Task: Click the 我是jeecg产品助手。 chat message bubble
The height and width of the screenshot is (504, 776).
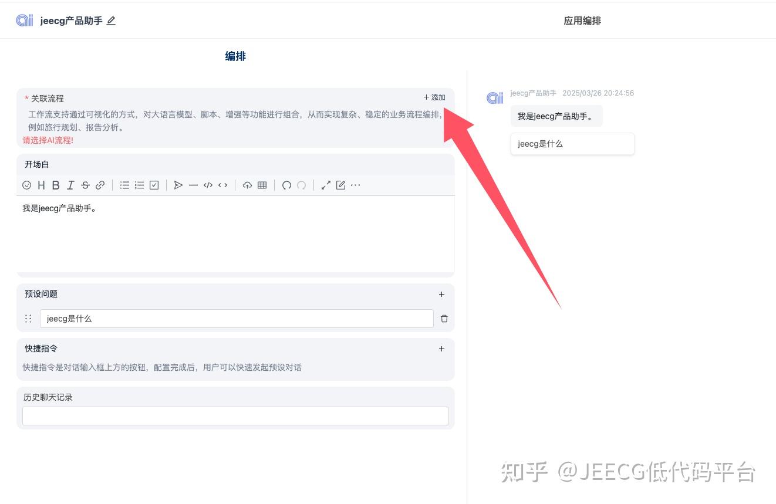Action: click(x=556, y=116)
